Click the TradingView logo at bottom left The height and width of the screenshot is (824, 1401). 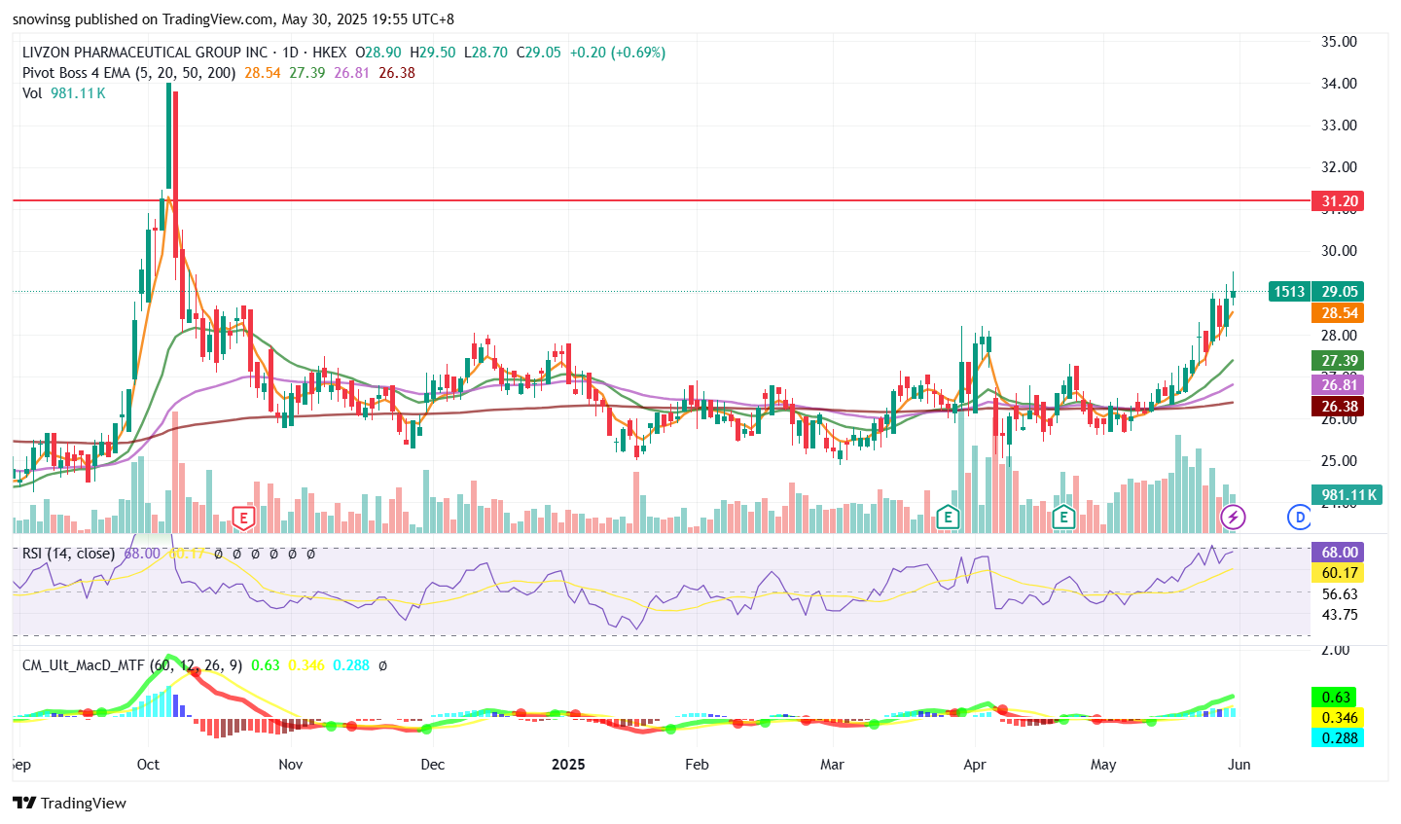(x=69, y=803)
